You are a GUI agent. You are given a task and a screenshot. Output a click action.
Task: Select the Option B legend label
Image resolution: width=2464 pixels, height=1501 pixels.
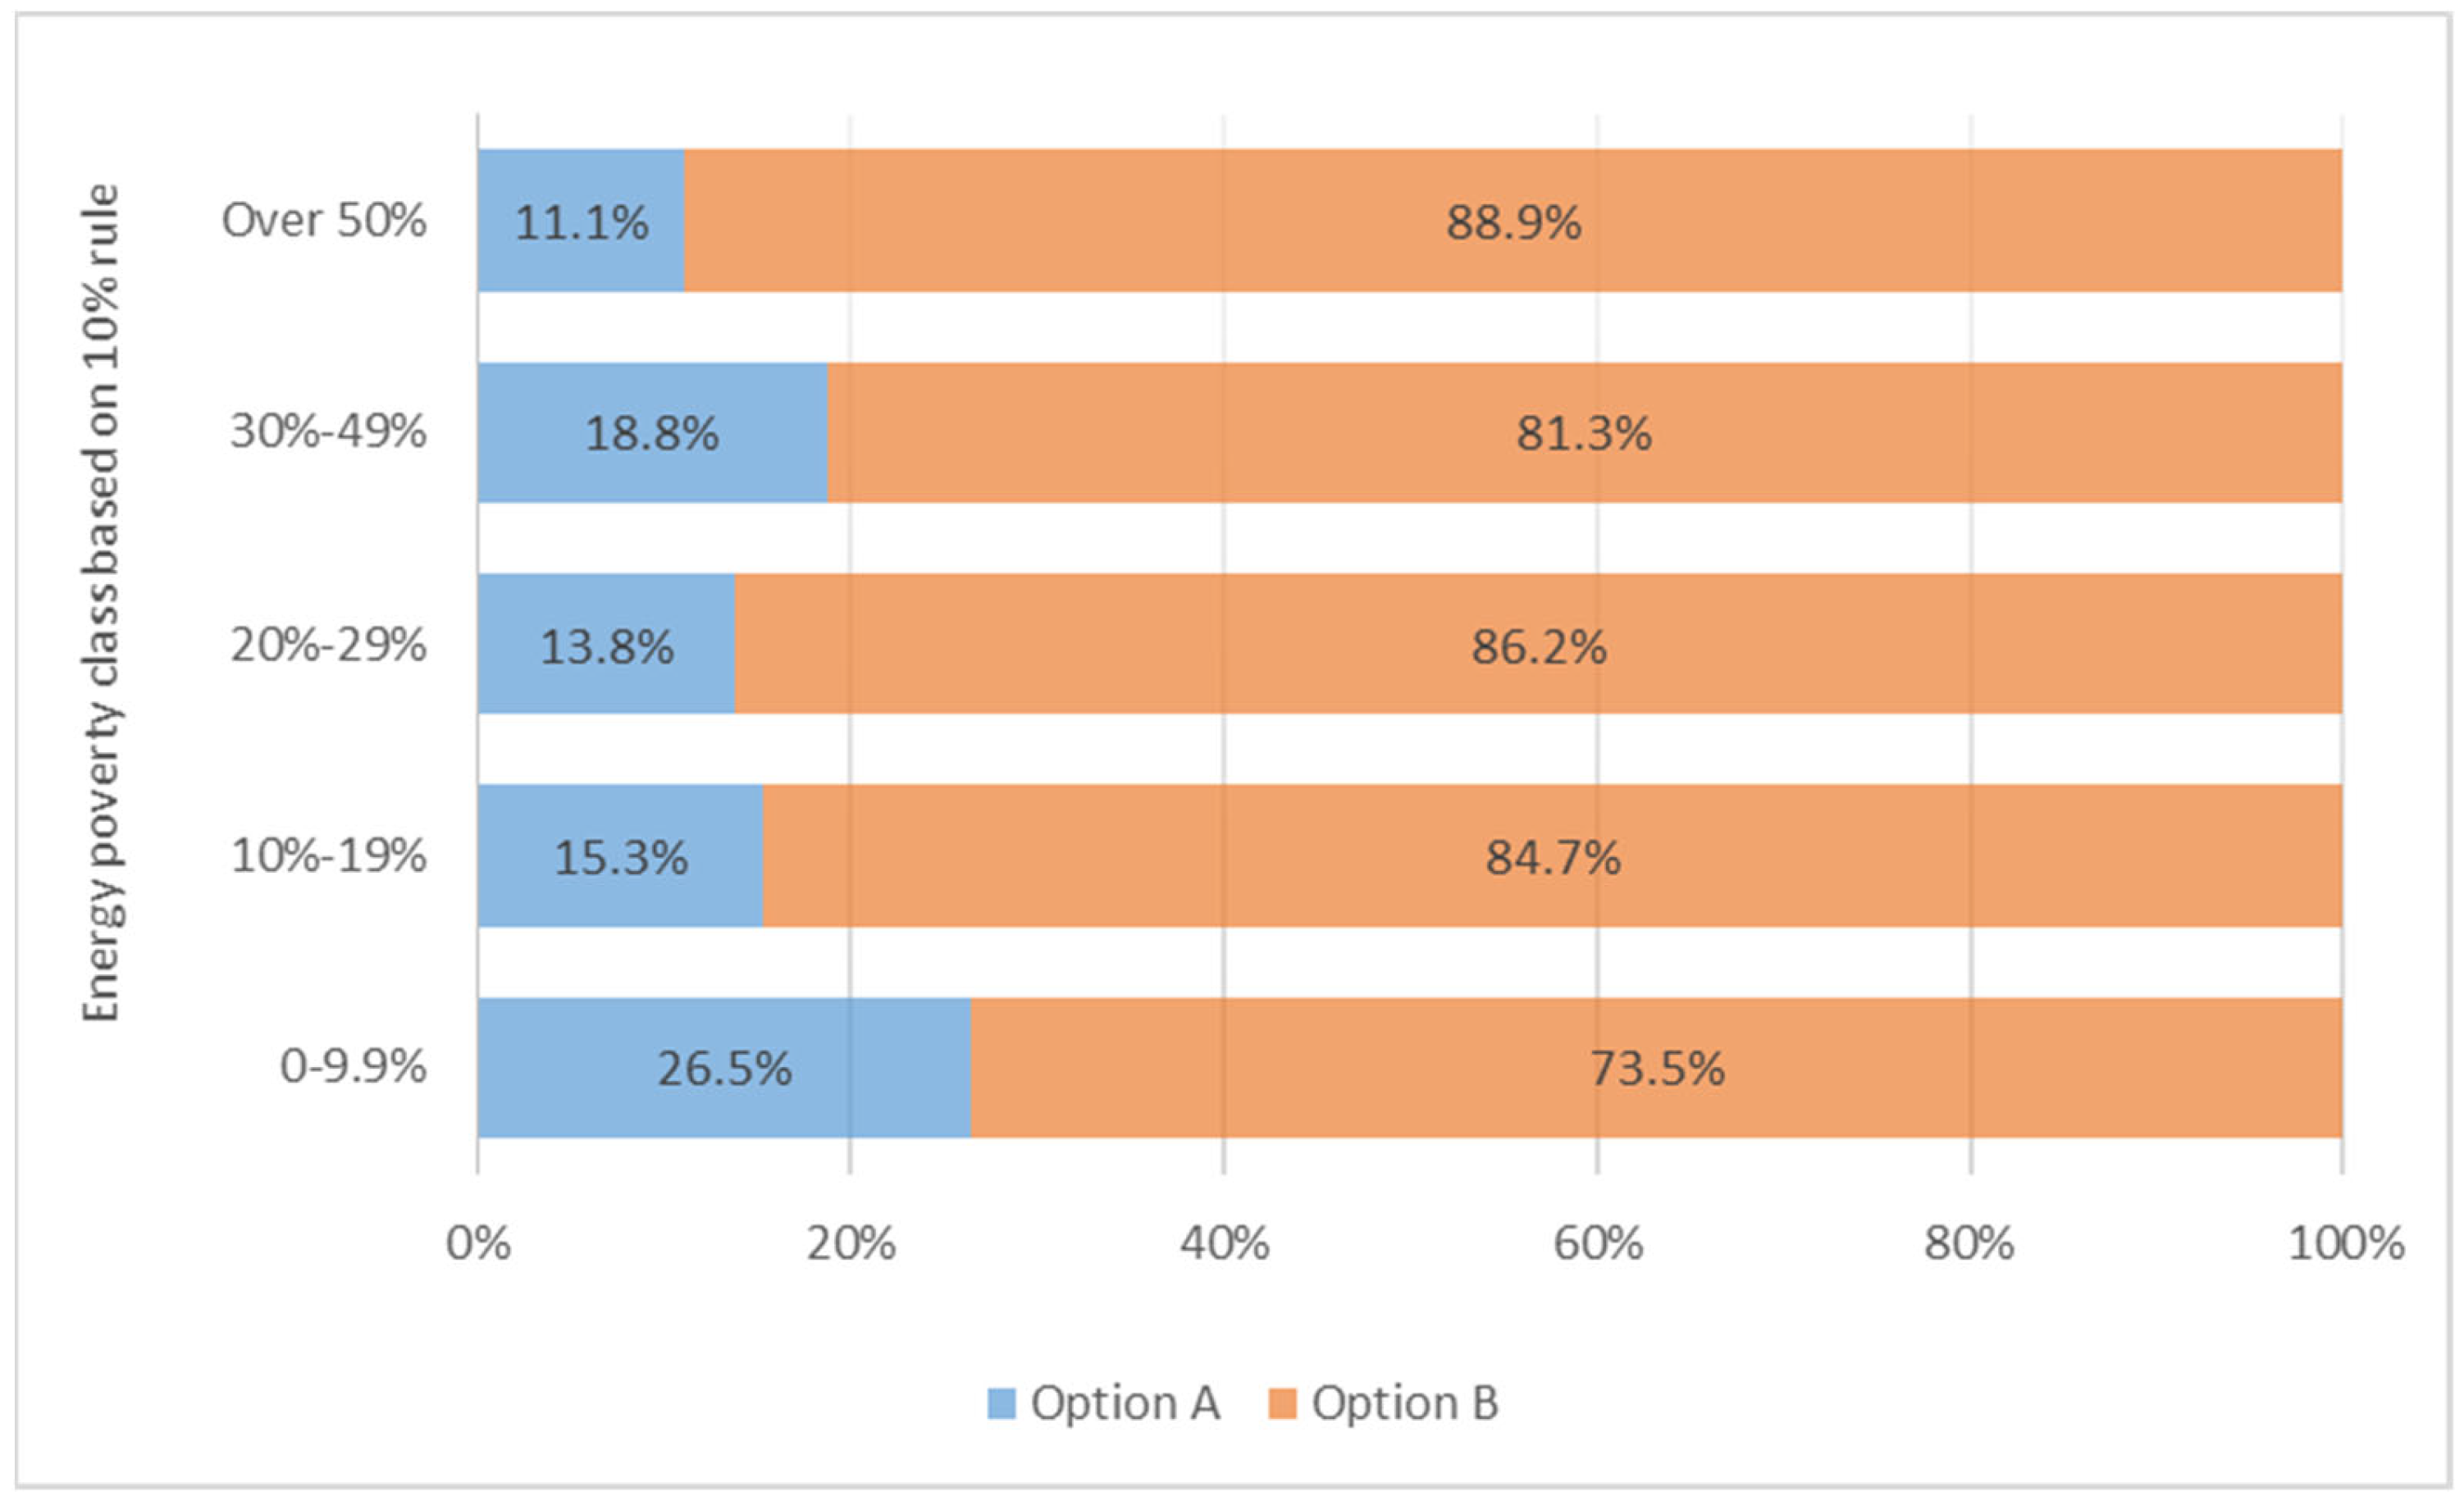(1405, 1403)
